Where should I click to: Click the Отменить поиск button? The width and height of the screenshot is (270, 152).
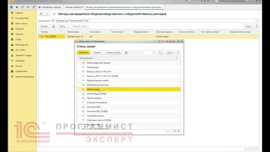pos(79,26)
